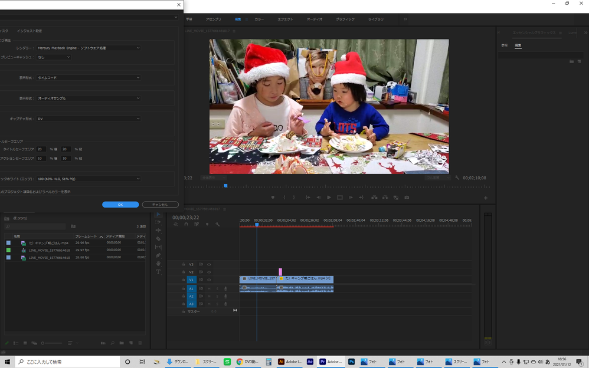Open the dialog's top dropdown arrow
The image size is (589, 368).
[175, 17]
